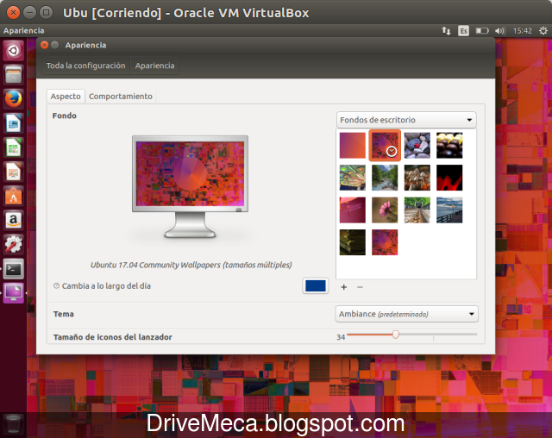Select the pink daisy flower wallpaper

(385, 210)
